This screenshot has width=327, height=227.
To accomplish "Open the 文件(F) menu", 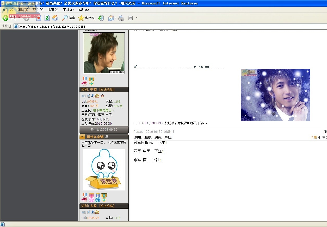I will click(8, 10).
